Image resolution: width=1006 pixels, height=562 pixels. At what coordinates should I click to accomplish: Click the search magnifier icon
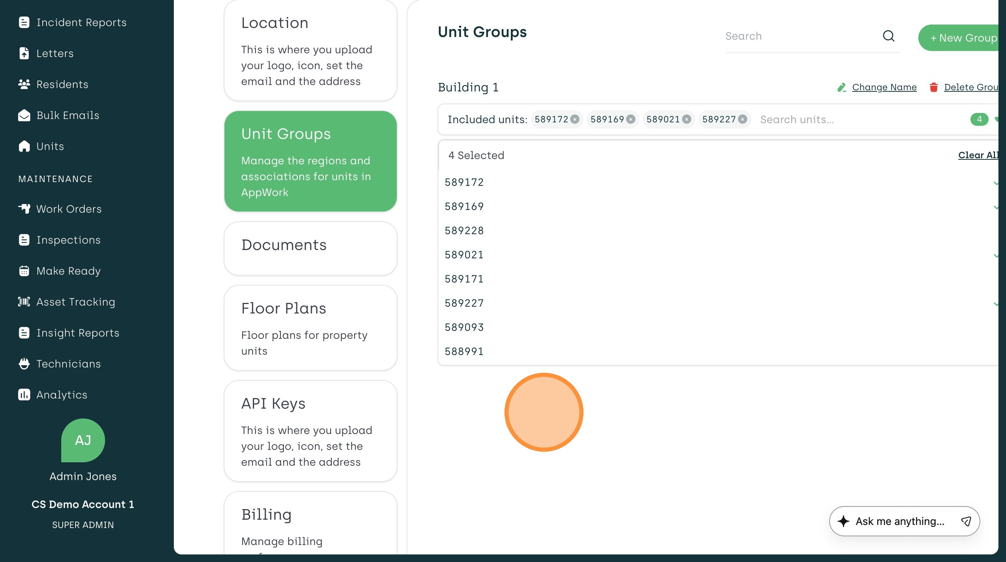pyautogui.click(x=888, y=36)
